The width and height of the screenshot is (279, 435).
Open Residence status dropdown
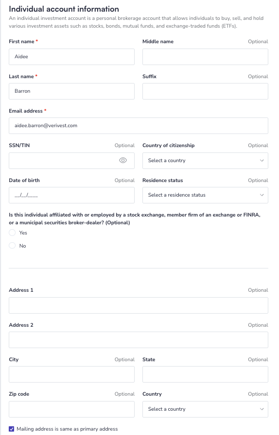pyautogui.click(x=205, y=195)
